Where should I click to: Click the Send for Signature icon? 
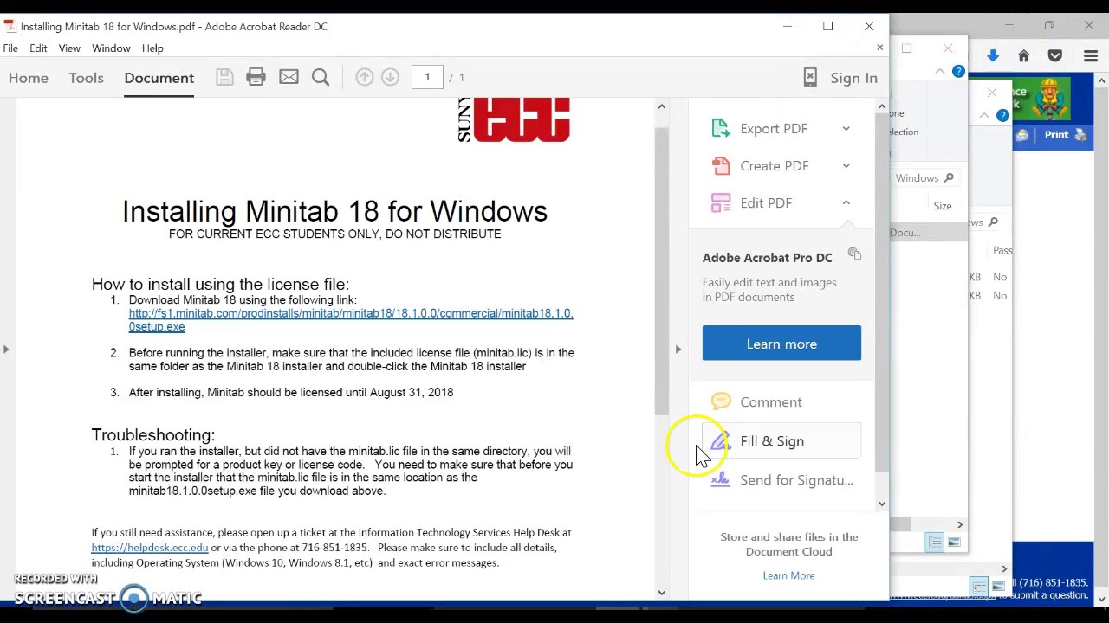[x=721, y=480]
